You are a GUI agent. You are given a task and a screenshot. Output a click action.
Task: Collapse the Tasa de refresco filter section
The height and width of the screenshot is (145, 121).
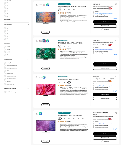click(x=28, y=25)
